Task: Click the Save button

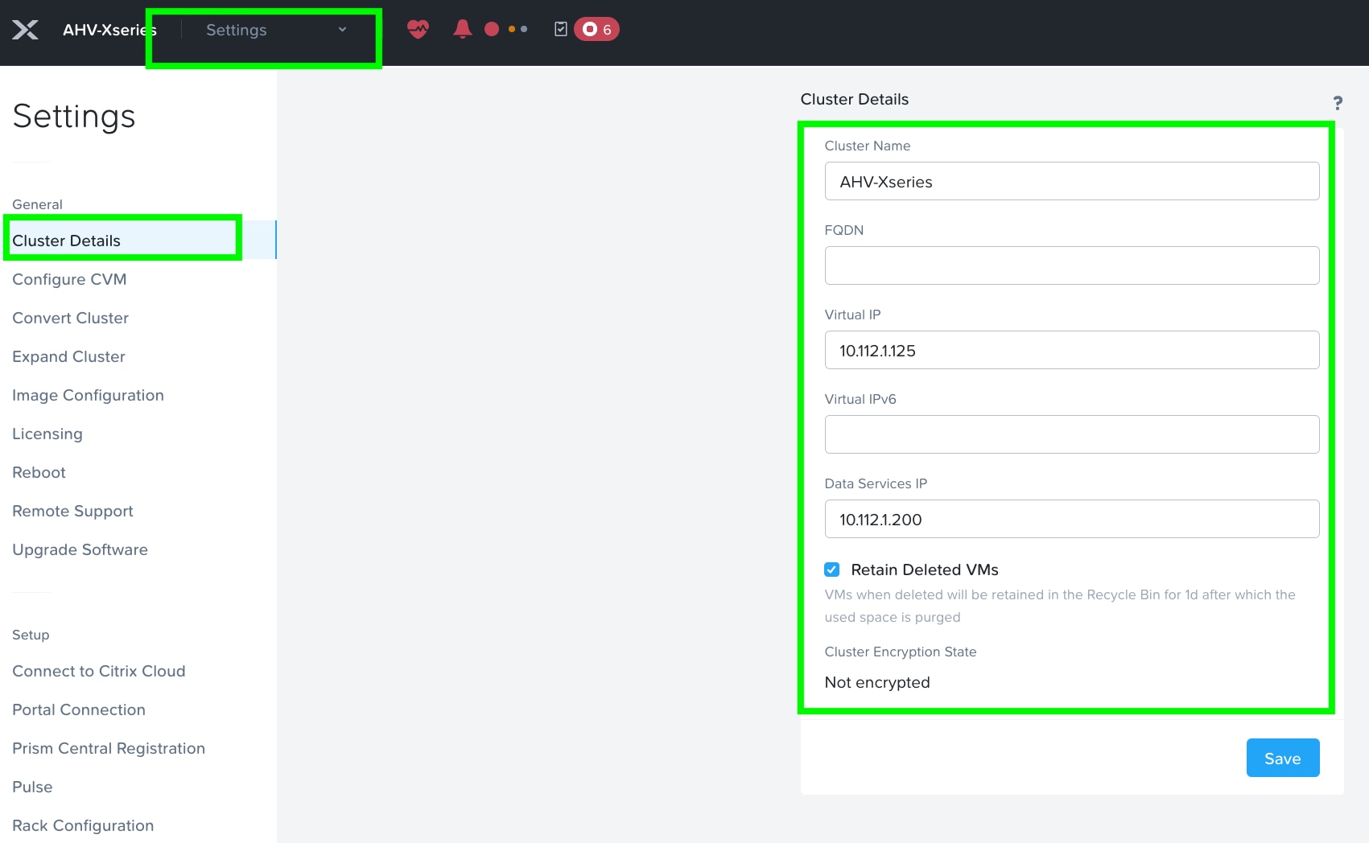Action: click(1282, 757)
